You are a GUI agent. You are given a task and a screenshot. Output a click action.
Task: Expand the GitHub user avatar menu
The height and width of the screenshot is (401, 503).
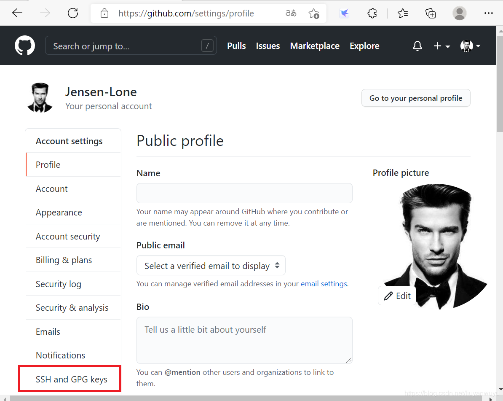point(470,46)
